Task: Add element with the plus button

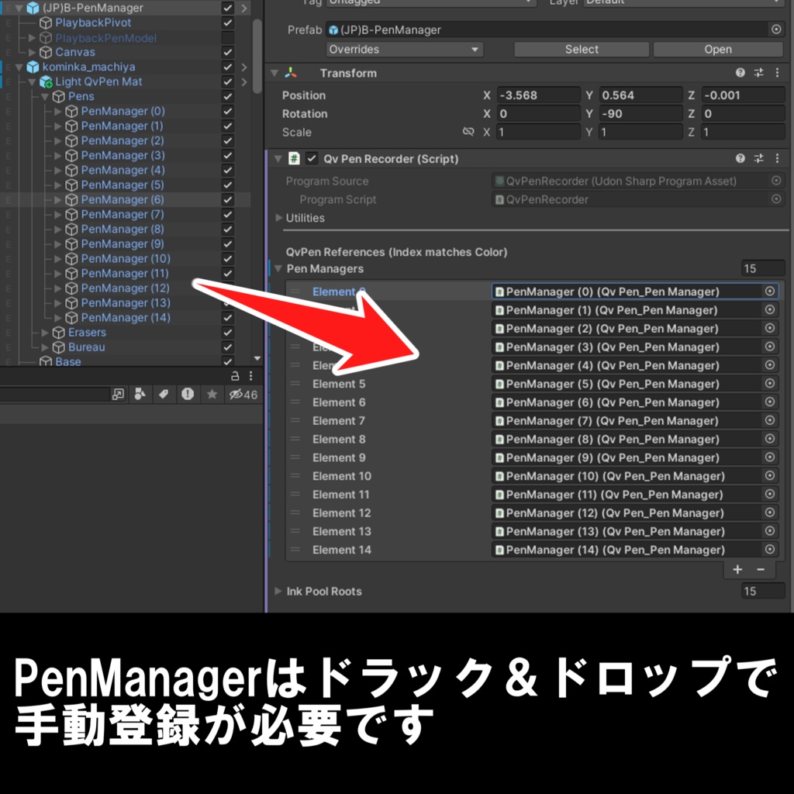Action: click(x=737, y=569)
